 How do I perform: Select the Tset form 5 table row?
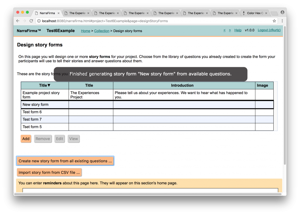click(45, 127)
